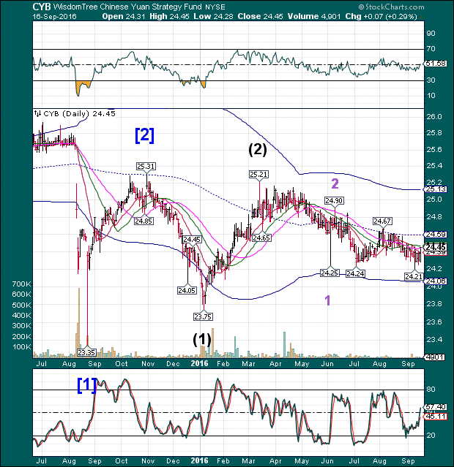
Task: Click the 24.59 moving average value tag
Action: (x=436, y=235)
